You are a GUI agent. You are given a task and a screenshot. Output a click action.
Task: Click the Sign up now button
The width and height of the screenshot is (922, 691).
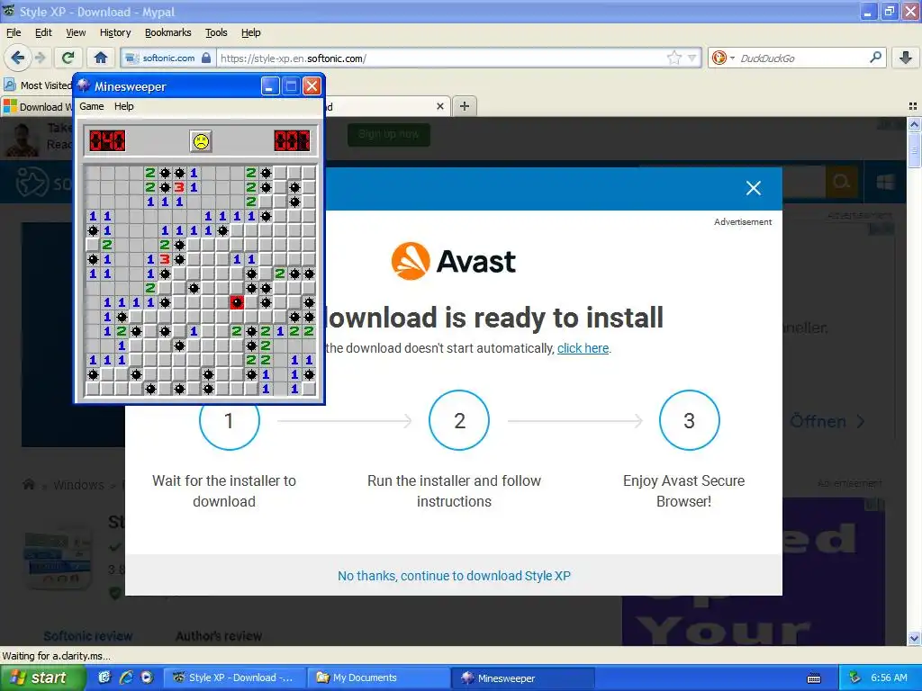pyautogui.click(x=389, y=135)
